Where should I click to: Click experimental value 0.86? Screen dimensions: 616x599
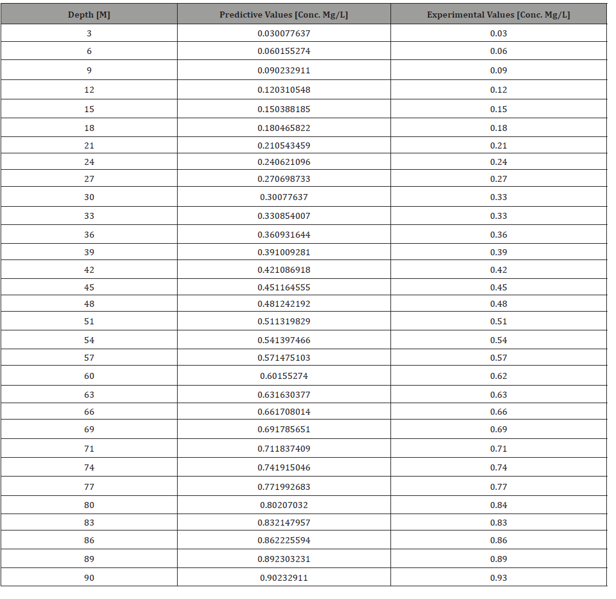pos(498,540)
